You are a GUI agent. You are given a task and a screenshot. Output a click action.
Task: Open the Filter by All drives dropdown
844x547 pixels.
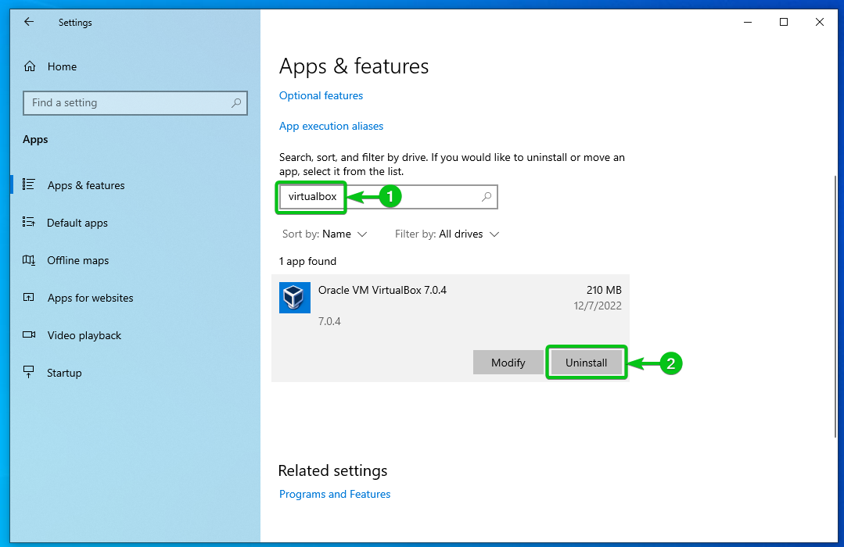coord(447,234)
